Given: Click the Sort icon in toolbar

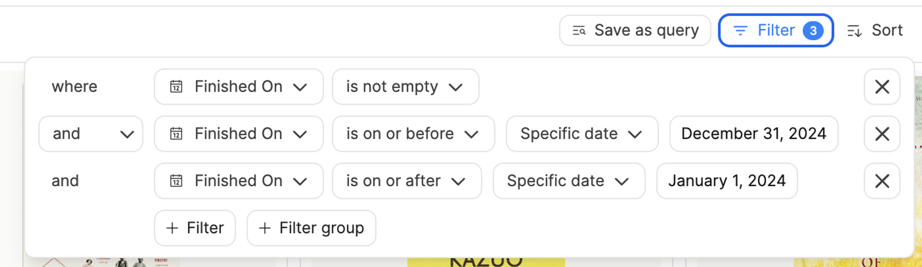Looking at the screenshot, I should (x=854, y=31).
